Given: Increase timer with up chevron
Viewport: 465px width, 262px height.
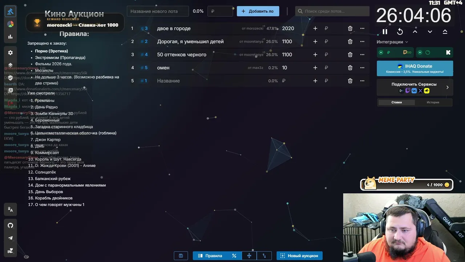Looking at the screenshot, I should pos(415,32).
